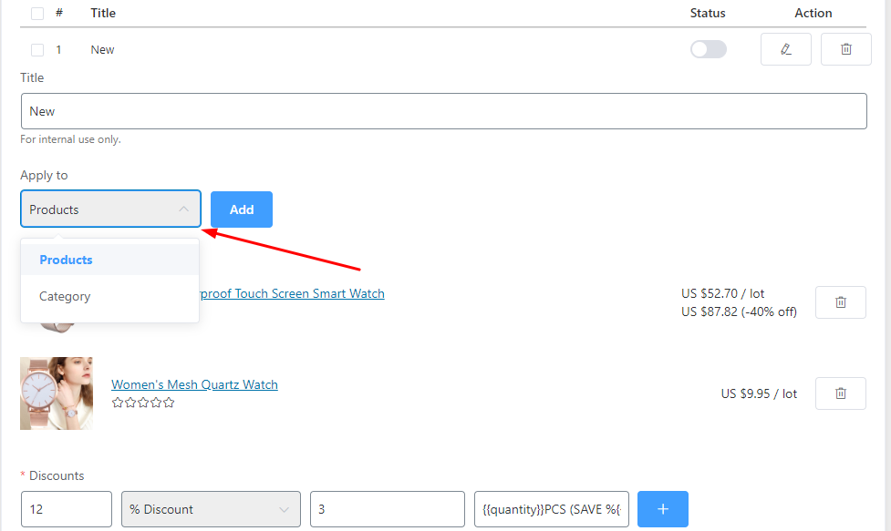This screenshot has width=891, height=531.
Task: Choose Products option in the dropdown list
Action: 65,259
